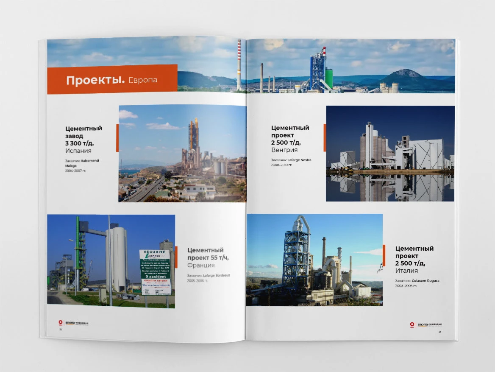Click the "Проекты." heading on orange banner
The width and height of the screenshot is (495, 372).
point(95,80)
